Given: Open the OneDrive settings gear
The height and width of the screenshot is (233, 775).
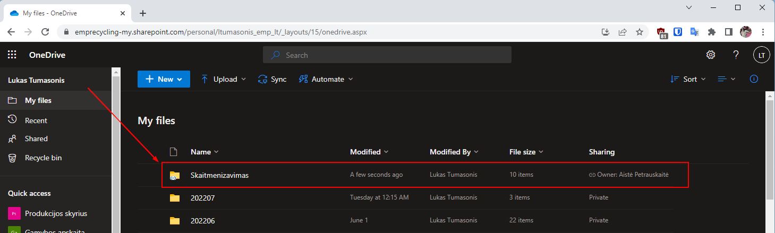Looking at the screenshot, I should click(710, 55).
